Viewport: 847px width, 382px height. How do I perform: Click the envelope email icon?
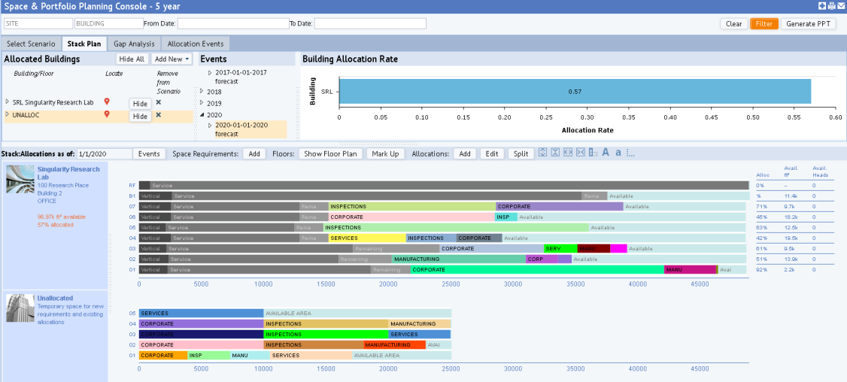tap(840, 6)
